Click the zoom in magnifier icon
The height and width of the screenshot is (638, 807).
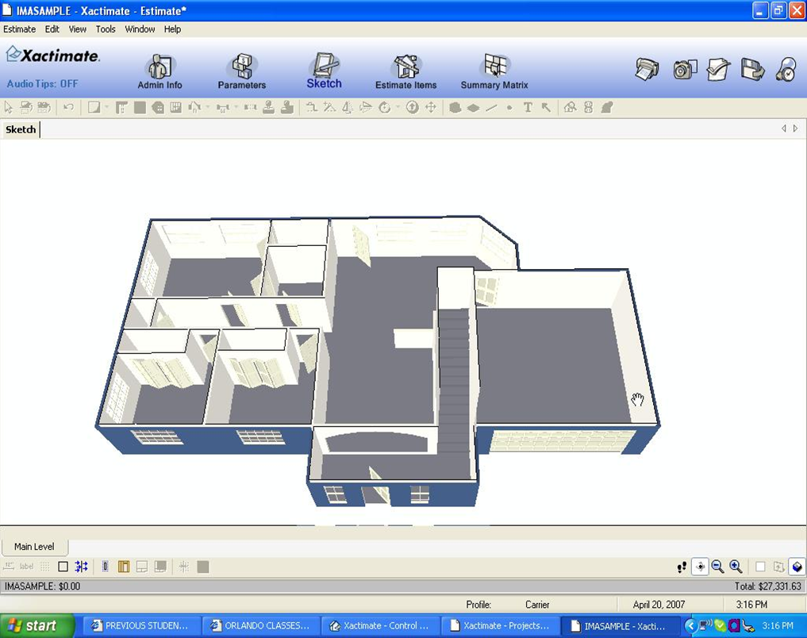pos(736,567)
